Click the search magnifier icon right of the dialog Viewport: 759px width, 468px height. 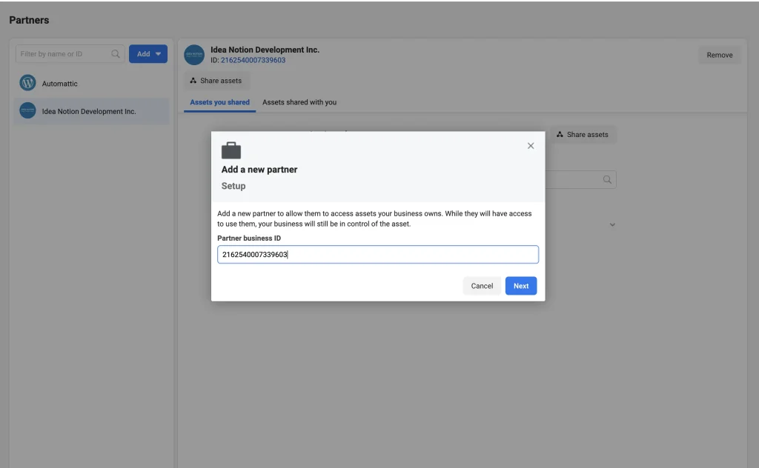click(607, 180)
